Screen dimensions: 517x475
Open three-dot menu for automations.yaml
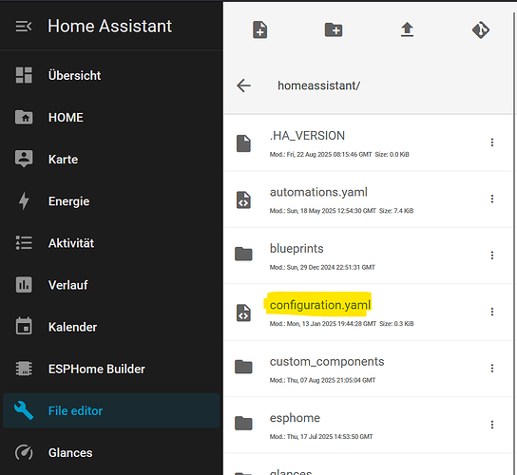492,199
